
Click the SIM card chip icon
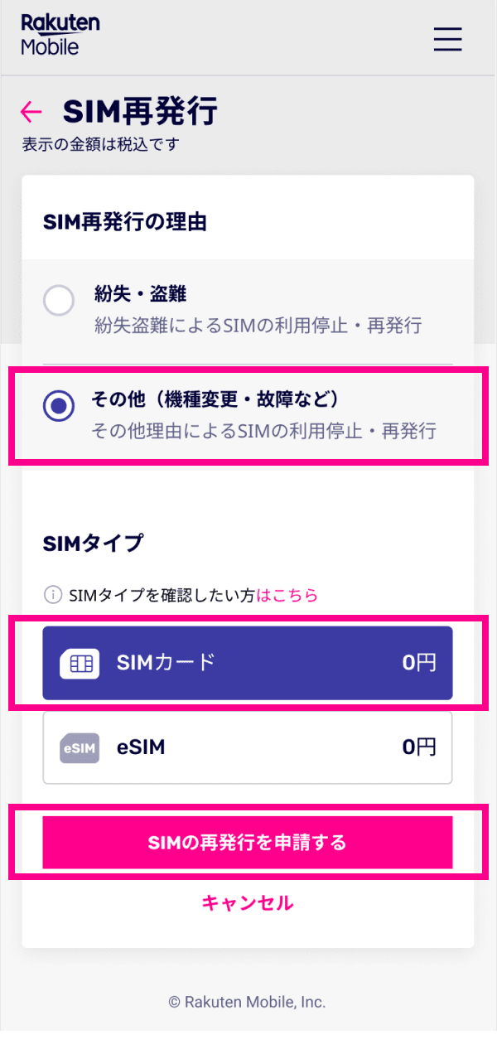(x=80, y=663)
